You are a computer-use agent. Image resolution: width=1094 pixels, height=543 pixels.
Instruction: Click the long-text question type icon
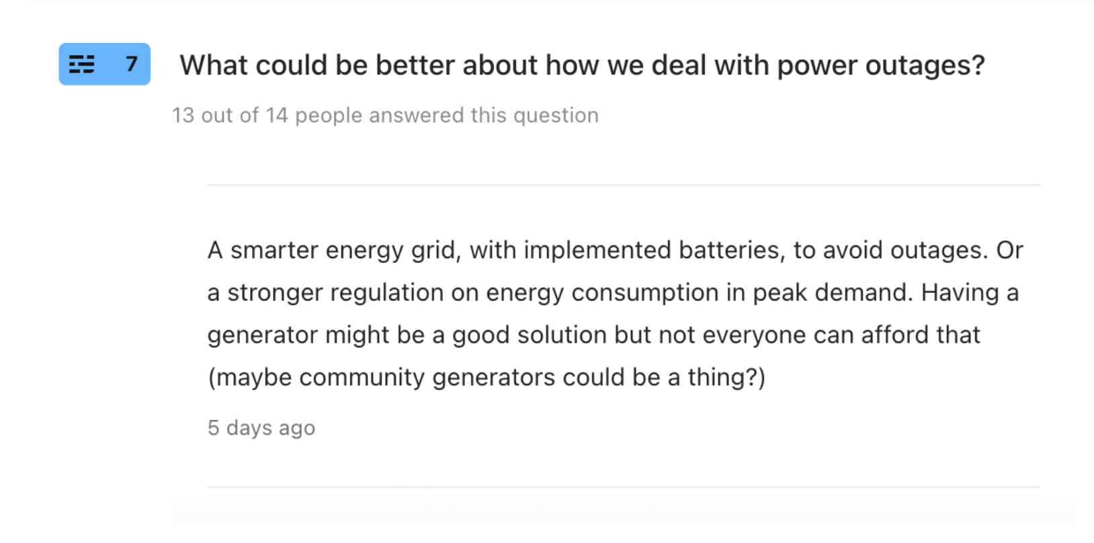click(82, 65)
